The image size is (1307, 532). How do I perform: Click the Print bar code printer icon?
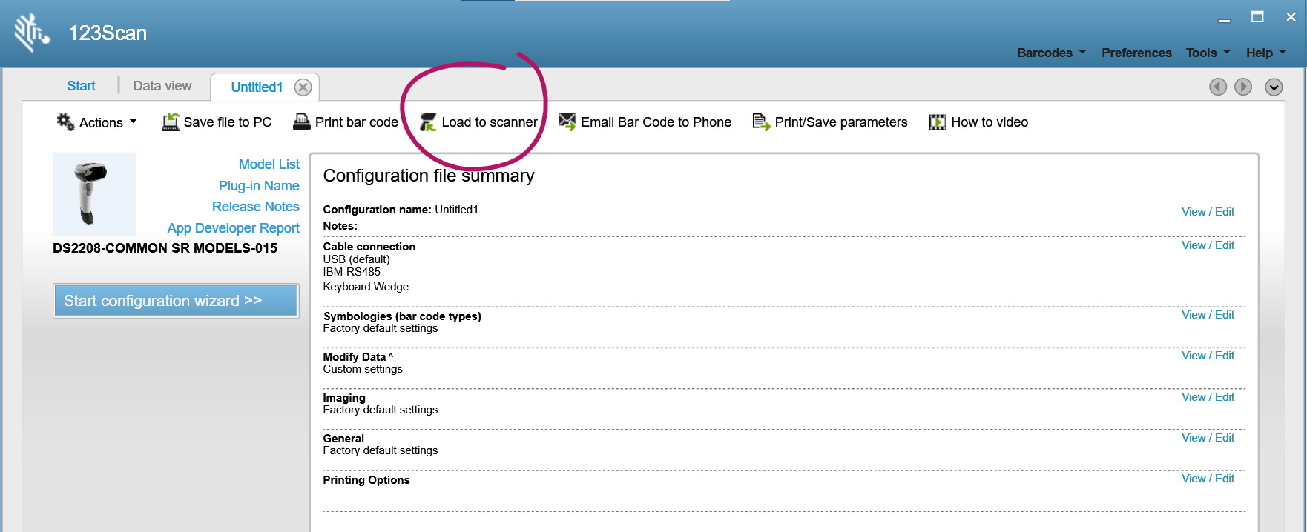pos(302,122)
